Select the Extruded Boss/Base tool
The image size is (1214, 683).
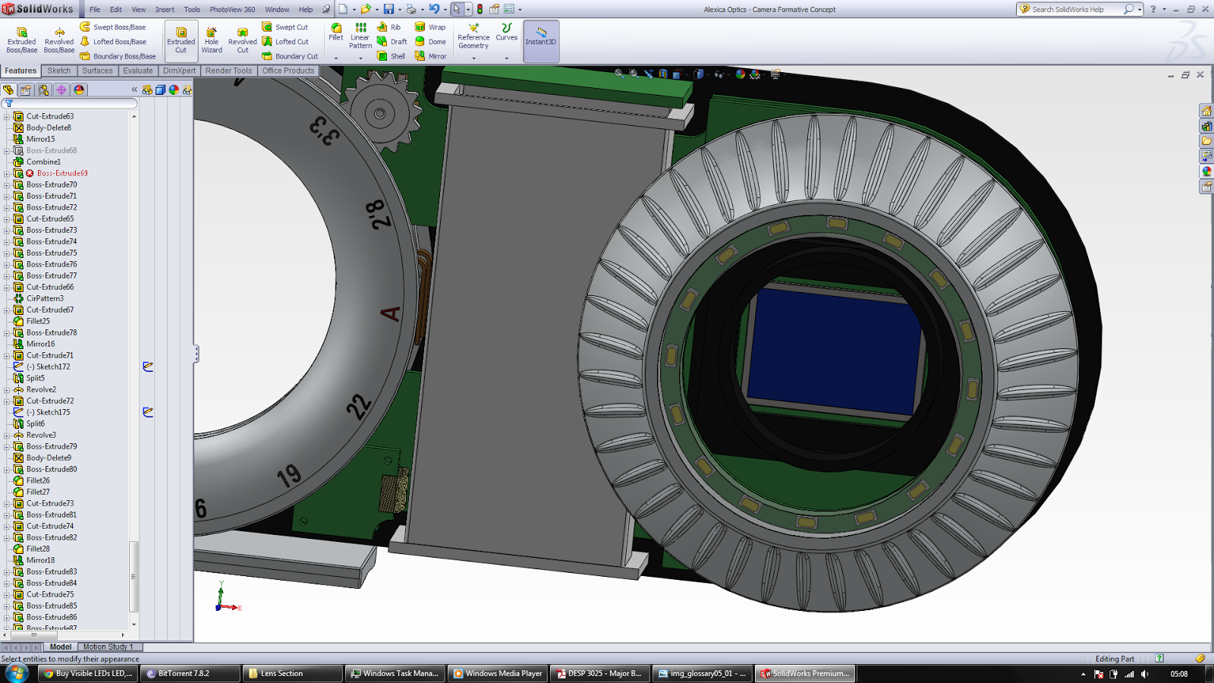pos(21,40)
